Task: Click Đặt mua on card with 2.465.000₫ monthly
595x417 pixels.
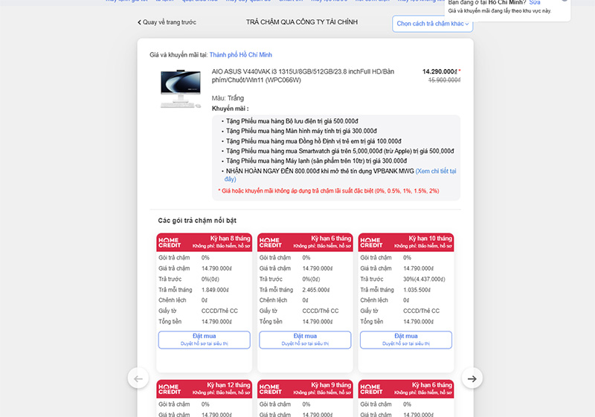Action: click(305, 340)
